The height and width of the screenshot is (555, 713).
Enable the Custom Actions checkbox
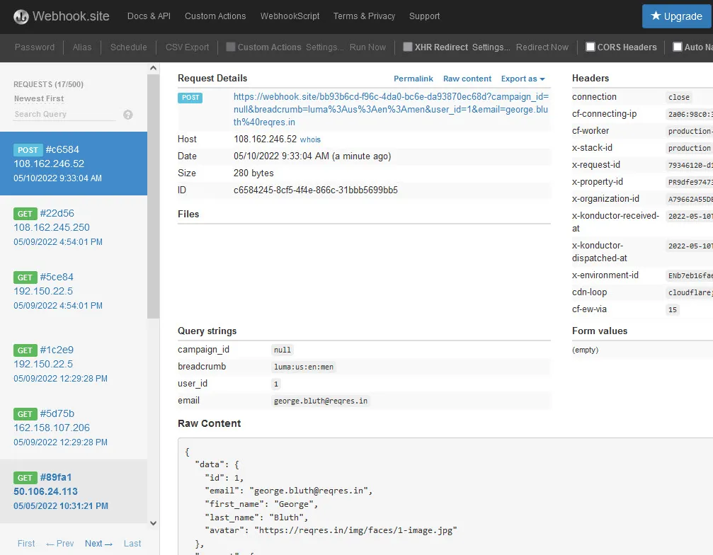click(231, 47)
